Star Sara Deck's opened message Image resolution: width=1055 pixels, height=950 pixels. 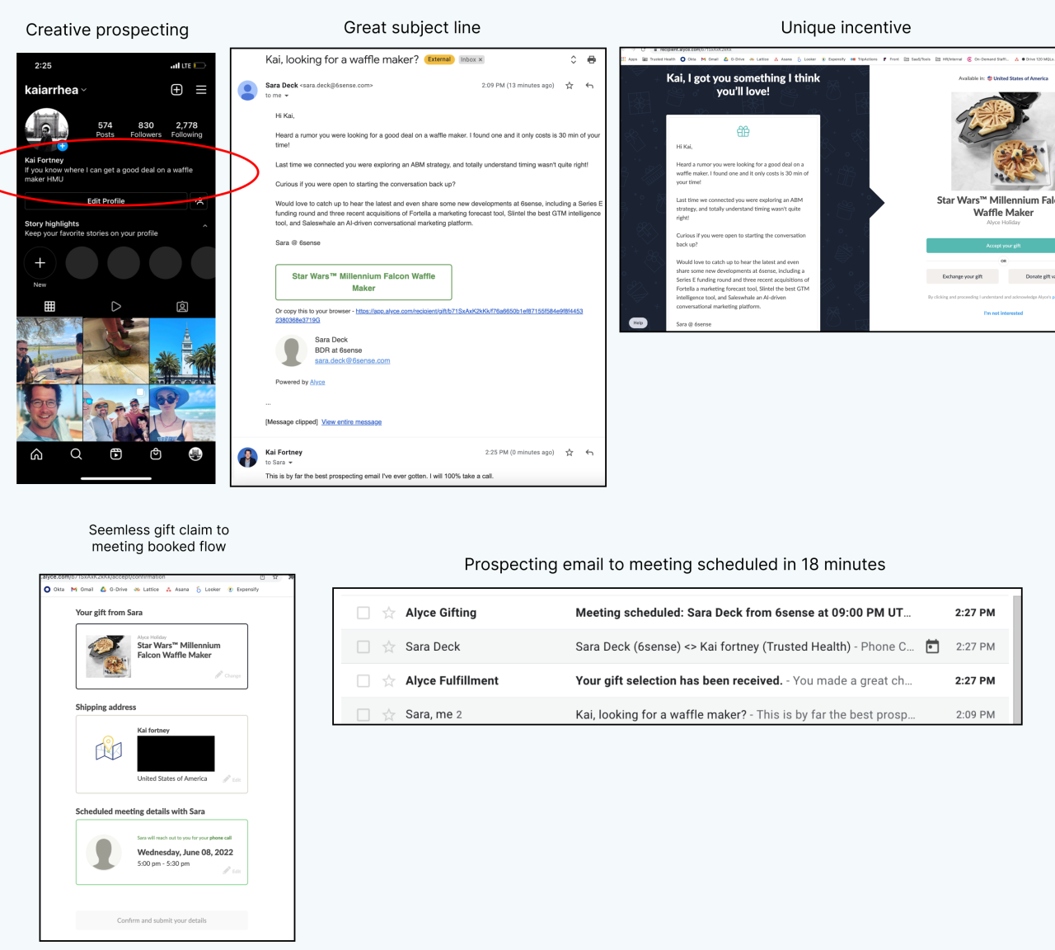coord(569,85)
